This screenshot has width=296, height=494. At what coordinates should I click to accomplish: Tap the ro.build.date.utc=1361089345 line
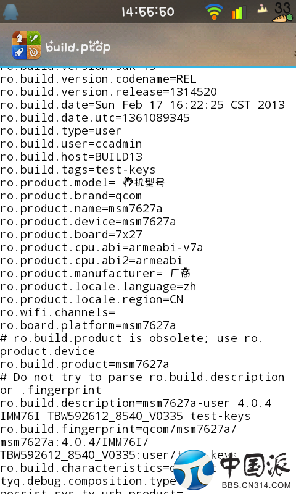coord(95,118)
